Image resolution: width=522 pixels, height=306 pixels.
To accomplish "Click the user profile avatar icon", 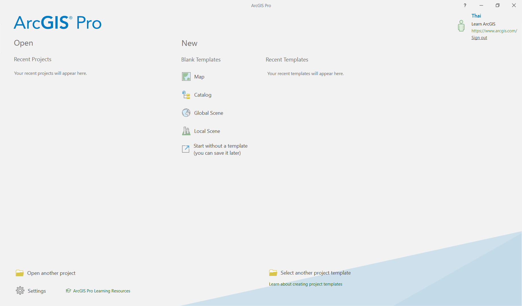I will (461, 26).
